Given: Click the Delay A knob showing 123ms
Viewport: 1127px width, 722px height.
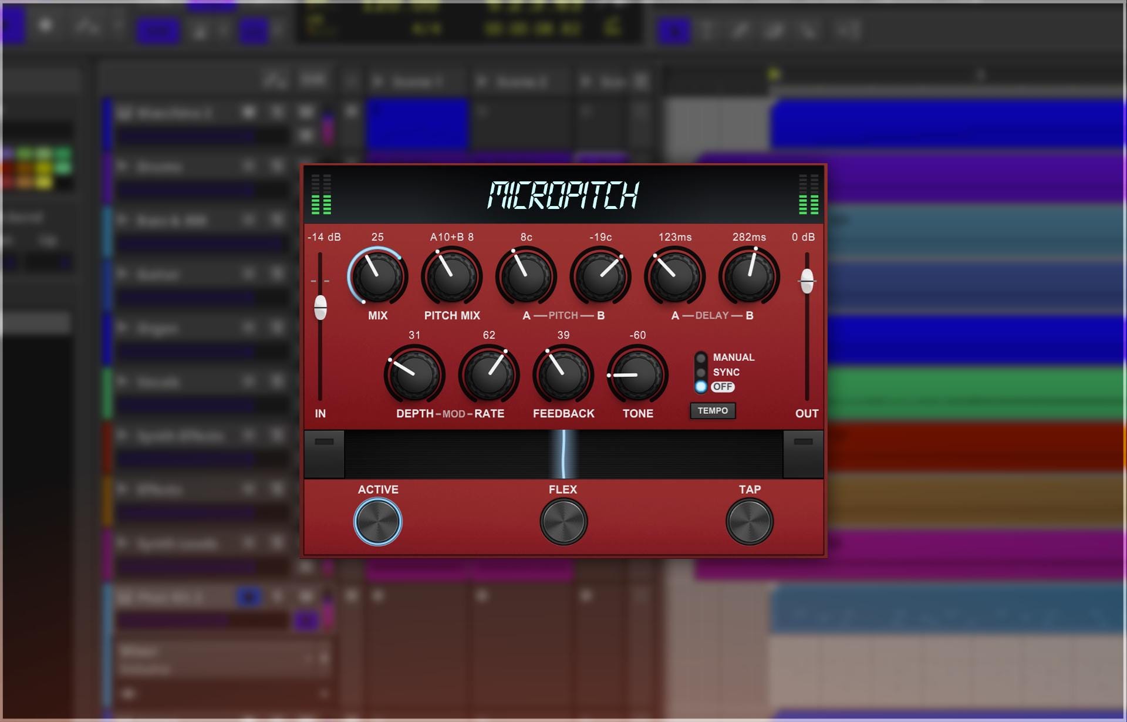Looking at the screenshot, I should pos(675,276).
